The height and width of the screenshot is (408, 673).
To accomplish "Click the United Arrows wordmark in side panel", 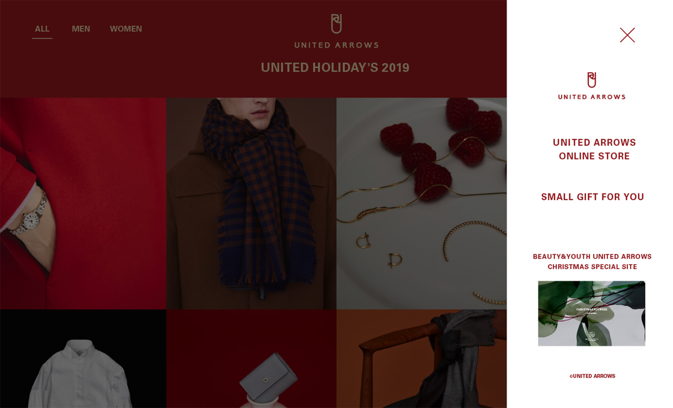I will 591,97.
